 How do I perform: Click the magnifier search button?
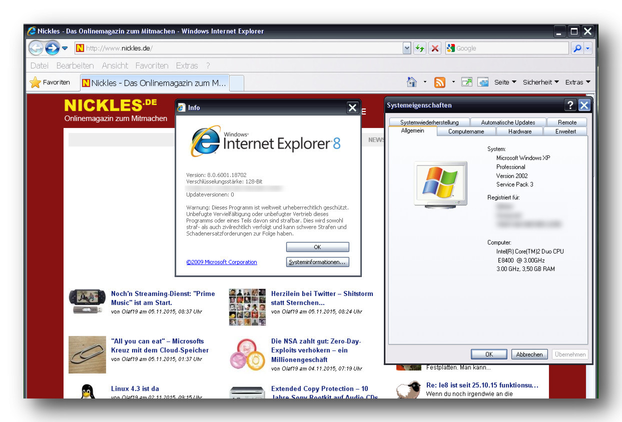point(577,48)
